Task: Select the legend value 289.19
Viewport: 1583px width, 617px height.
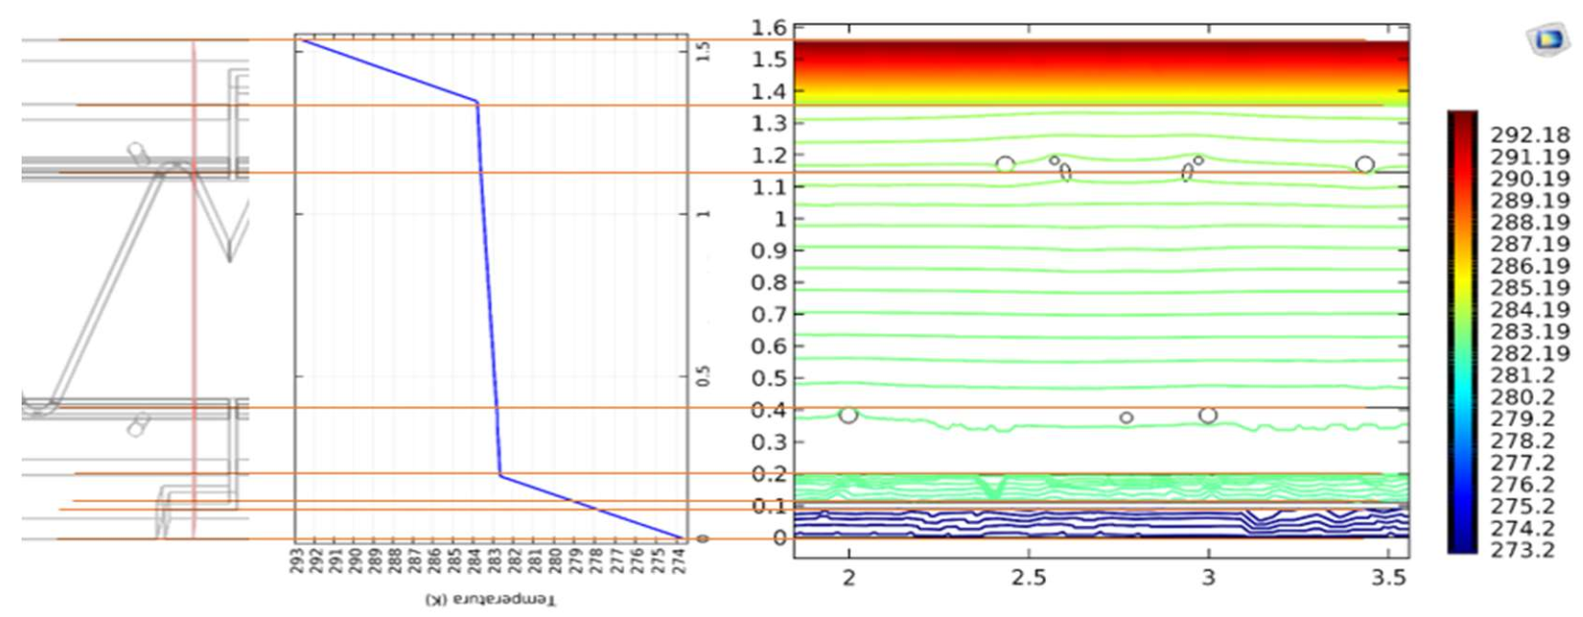Action: tap(1530, 200)
